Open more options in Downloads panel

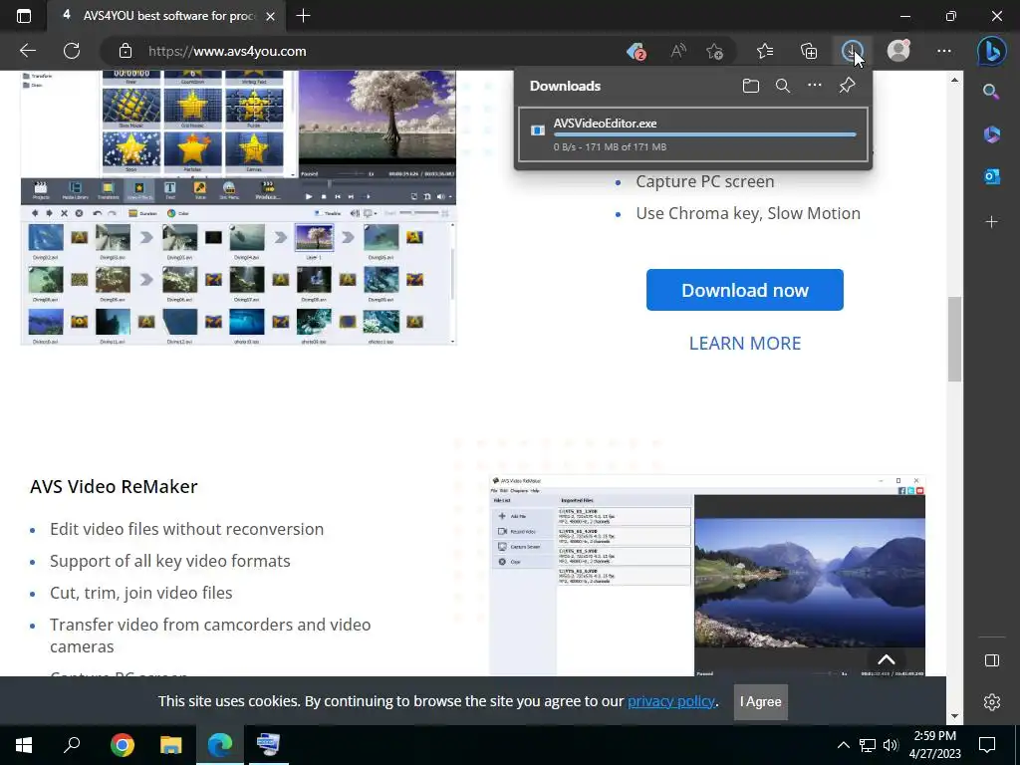(815, 86)
